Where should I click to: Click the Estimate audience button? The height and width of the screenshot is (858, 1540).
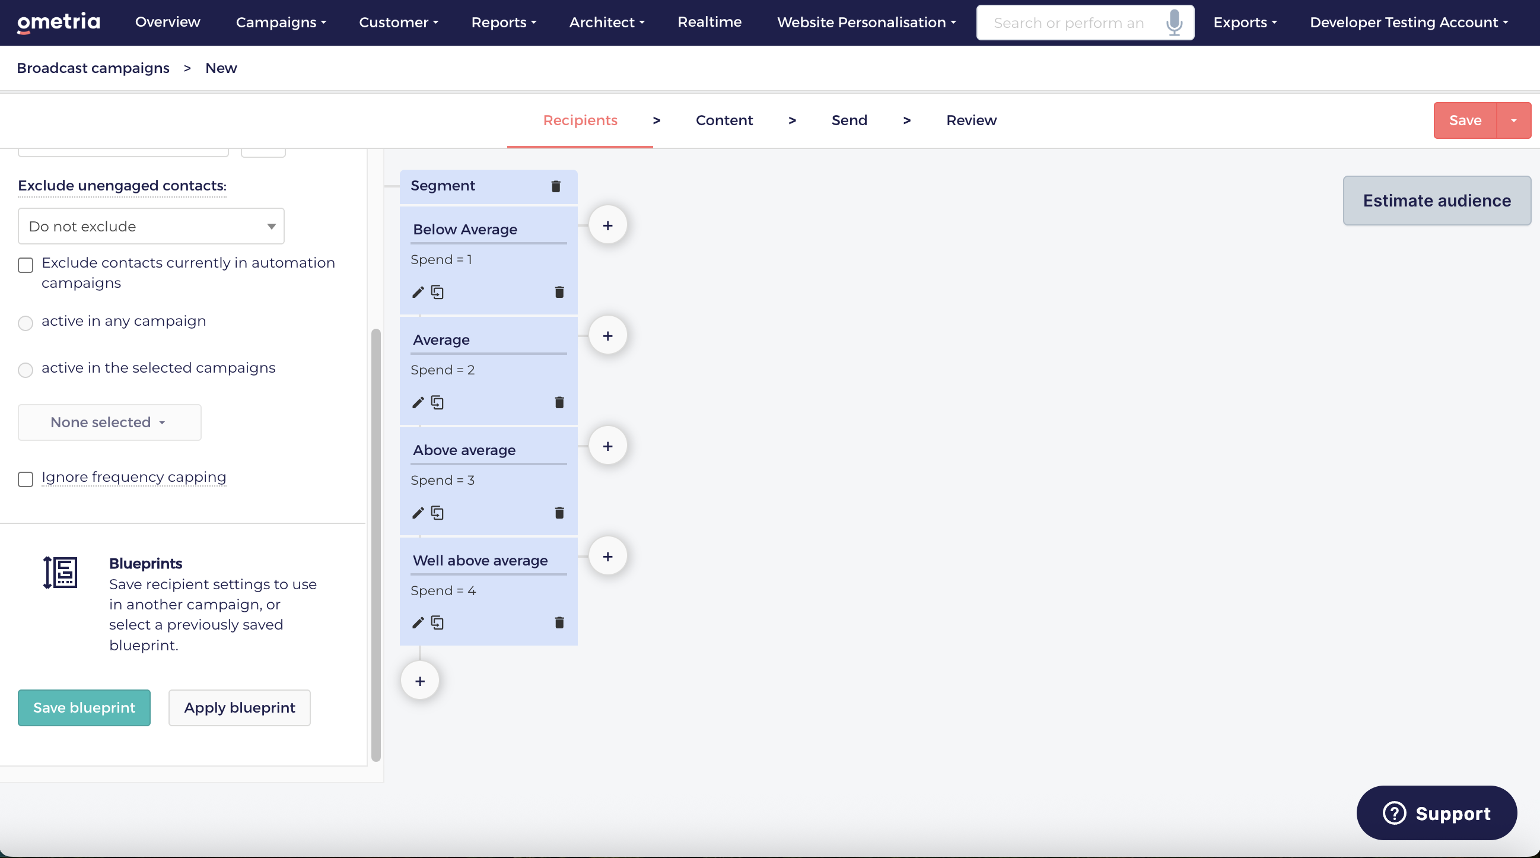tap(1437, 201)
